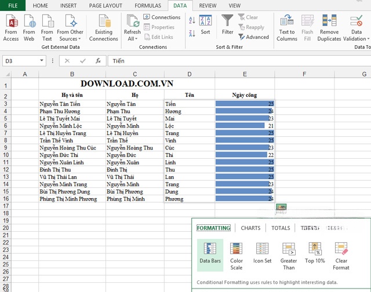Expand the Name Box dropdown arrow

click(x=42, y=61)
